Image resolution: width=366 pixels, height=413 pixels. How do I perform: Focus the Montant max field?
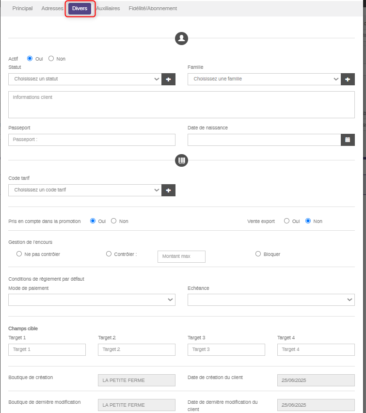click(x=181, y=256)
